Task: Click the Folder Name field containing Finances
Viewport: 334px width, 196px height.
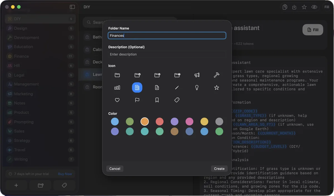Action: (167, 35)
